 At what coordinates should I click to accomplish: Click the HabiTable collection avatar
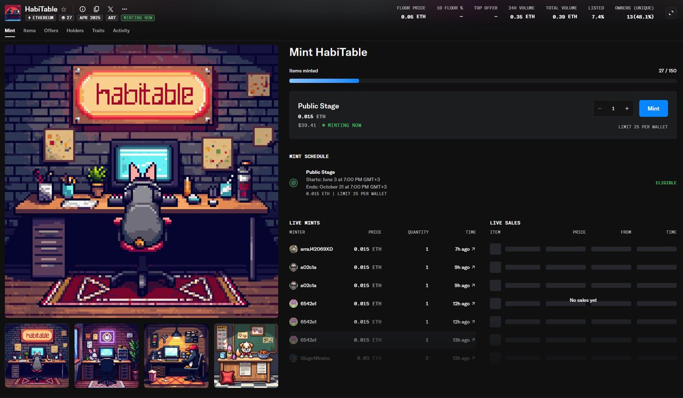pyautogui.click(x=13, y=13)
